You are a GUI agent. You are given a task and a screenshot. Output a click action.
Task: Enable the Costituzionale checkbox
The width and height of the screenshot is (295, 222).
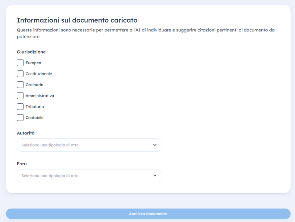(x=20, y=74)
